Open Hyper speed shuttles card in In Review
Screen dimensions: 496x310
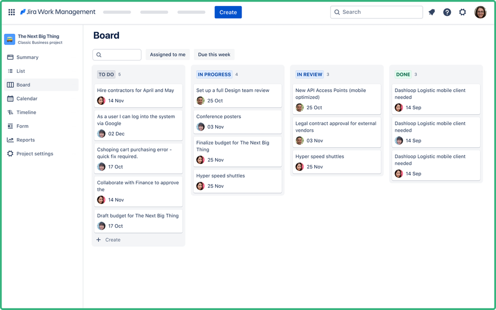[336, 161]
